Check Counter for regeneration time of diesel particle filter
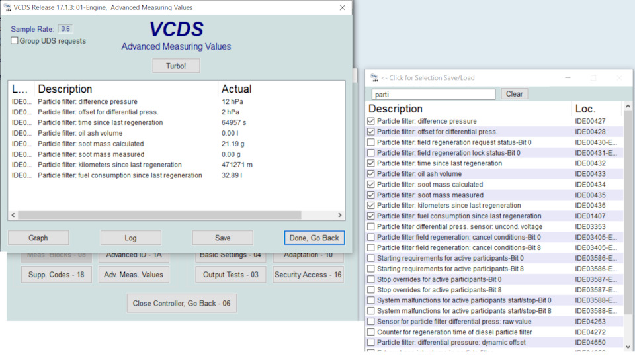This screenshot has width=635, height=360. [x=371, y=332]
